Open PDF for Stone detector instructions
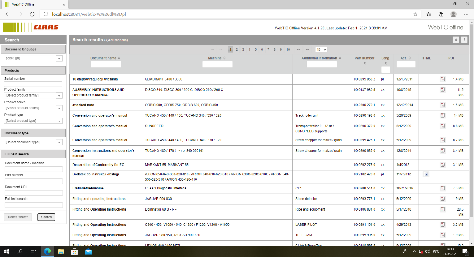This screenshot has height=257, width=474. point(443,199)
